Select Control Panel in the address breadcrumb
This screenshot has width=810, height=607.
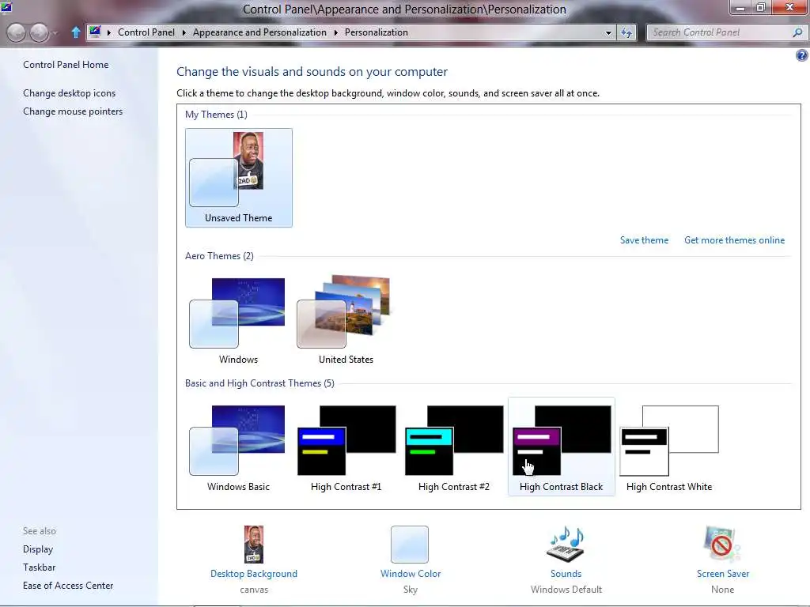click(x=146, y=32)
